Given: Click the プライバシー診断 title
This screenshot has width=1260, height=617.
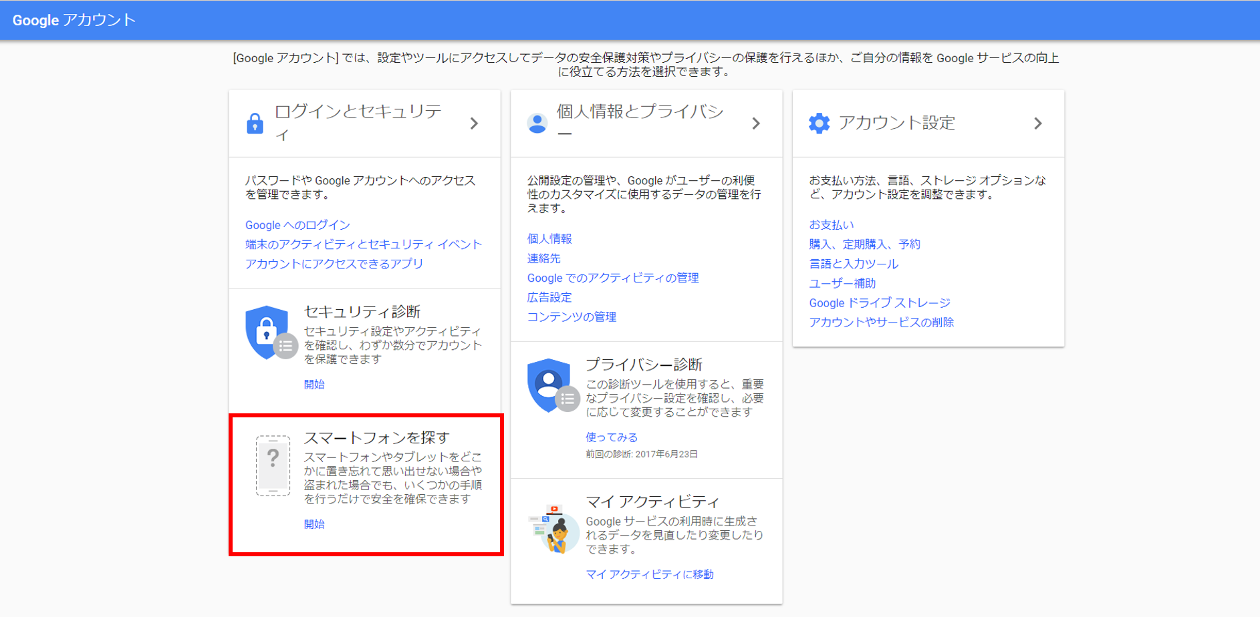Looking at the screenshot, I should click(x=644, y=365).
